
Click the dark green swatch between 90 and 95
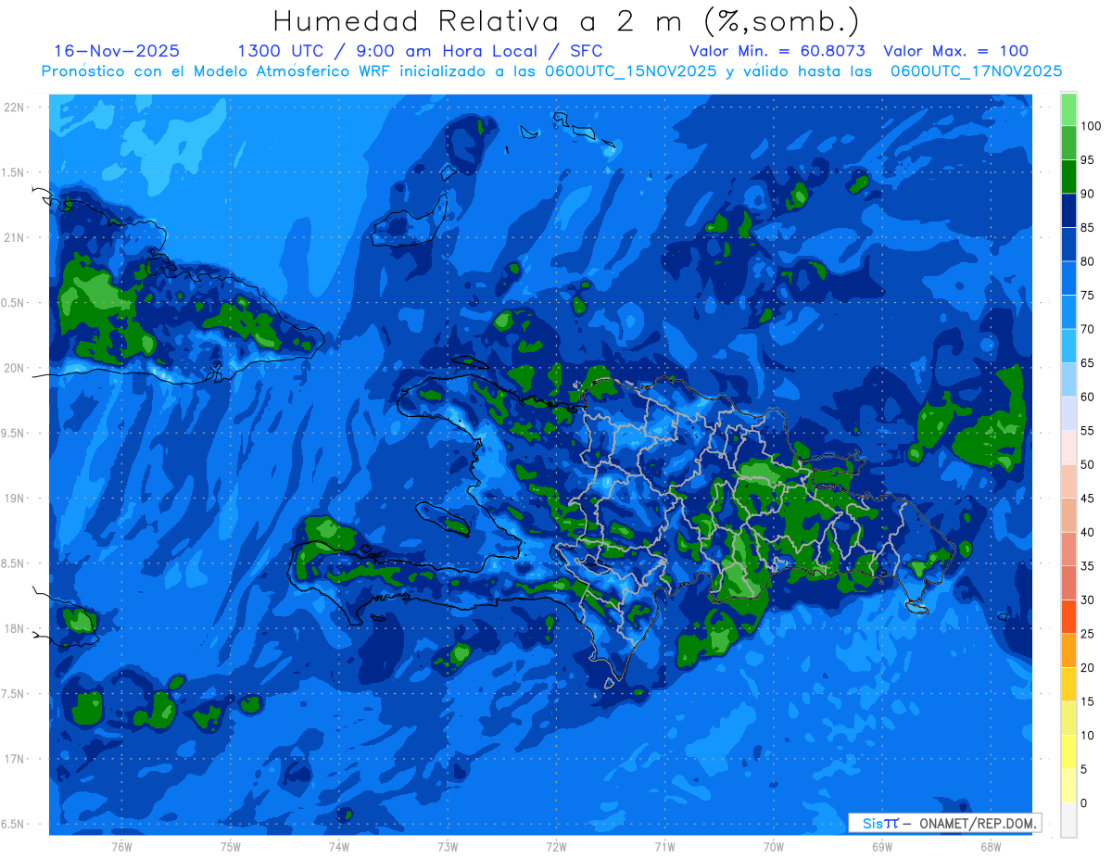coord(1068,176)
